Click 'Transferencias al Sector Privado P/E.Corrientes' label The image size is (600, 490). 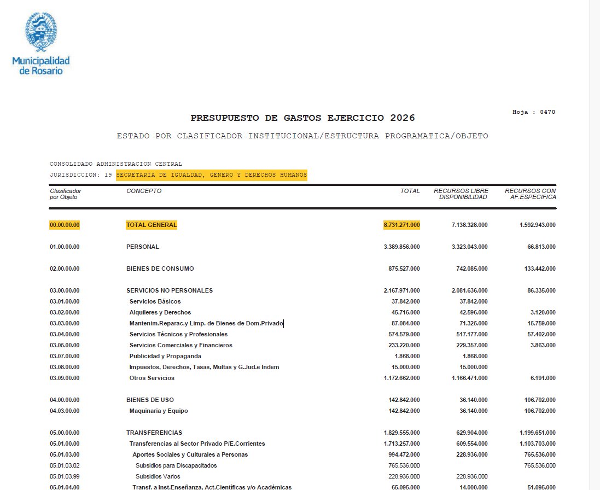(x=197, y=444)
